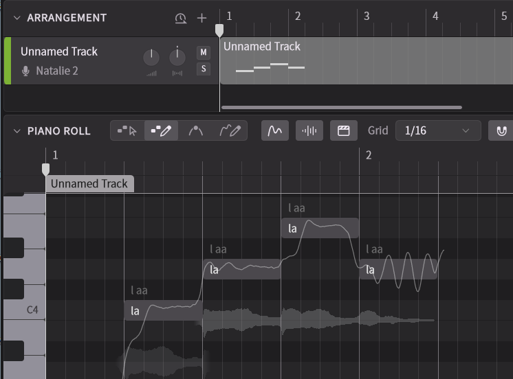Select the fourth 'la' note with vibrato
This screenshot has height=379, width=513.
pos(398,269)
